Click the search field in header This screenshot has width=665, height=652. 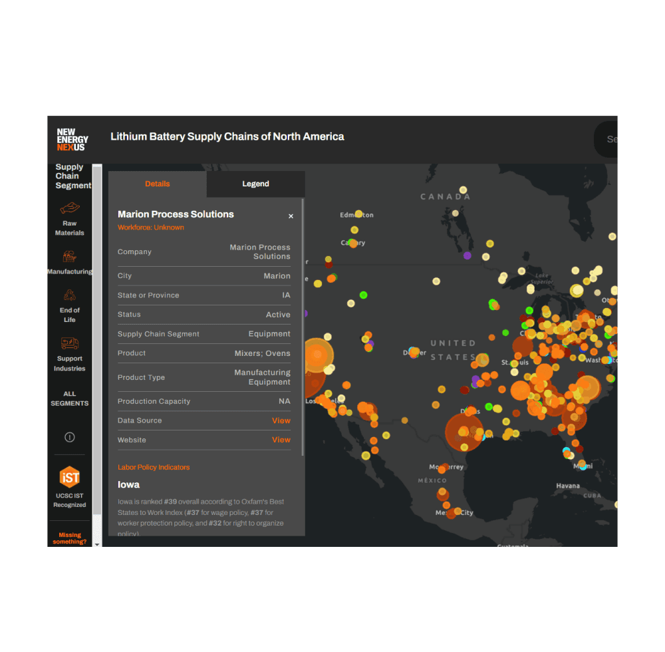pos(606,139)
